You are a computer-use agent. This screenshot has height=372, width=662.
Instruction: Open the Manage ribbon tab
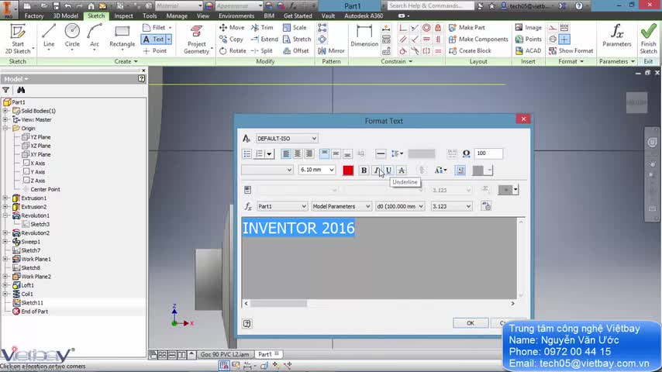[x=177, y=15]
